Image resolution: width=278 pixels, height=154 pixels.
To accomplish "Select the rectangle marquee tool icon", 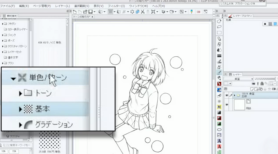I will (x=219, y=33).
